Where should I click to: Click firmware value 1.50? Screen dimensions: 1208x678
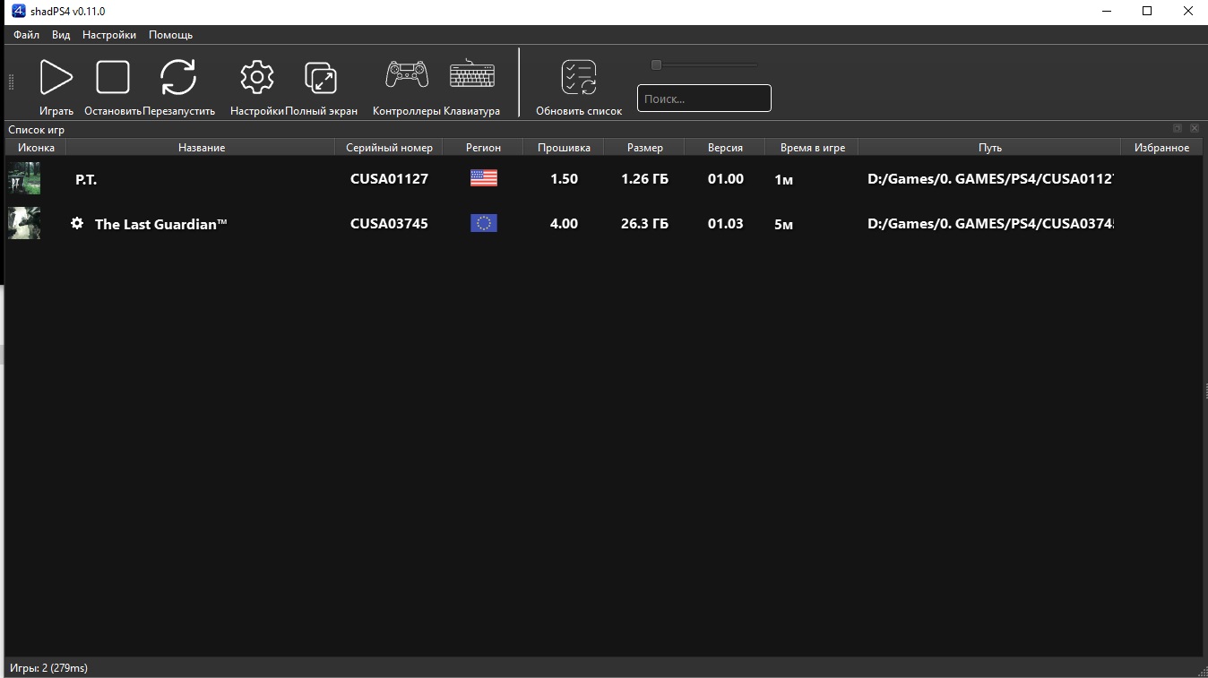point(564,178)
